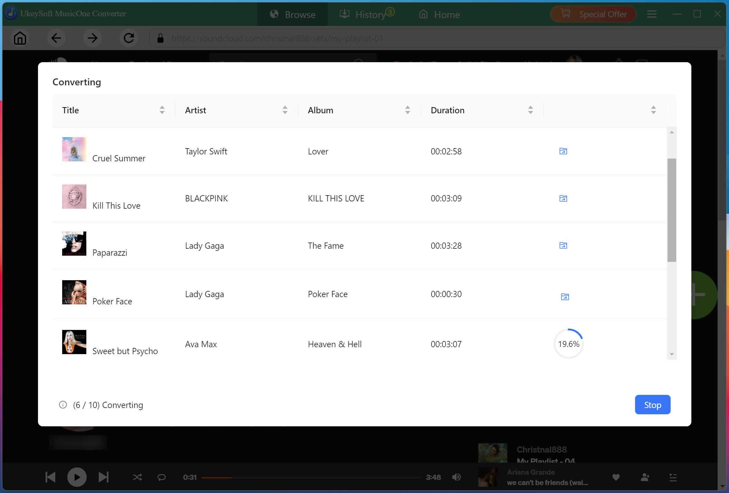Screen dimensions: 729x493
Task: Skip to previous track in player
Action: tap(50, 477)
